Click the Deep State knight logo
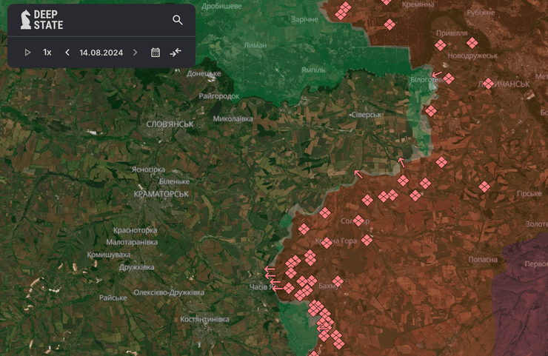The image size is (548, 356). pos(24,20)
